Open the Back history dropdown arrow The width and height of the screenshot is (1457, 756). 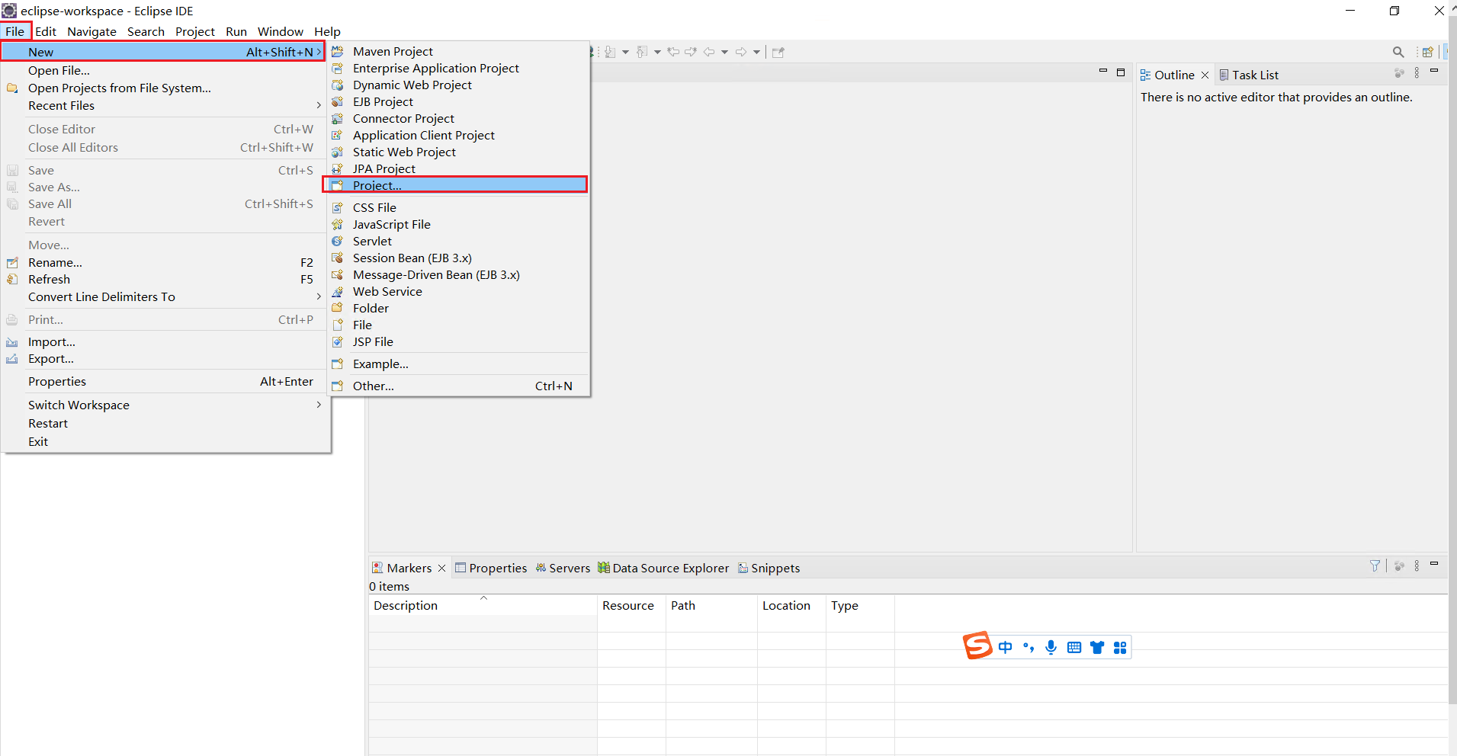click(724, 52)
